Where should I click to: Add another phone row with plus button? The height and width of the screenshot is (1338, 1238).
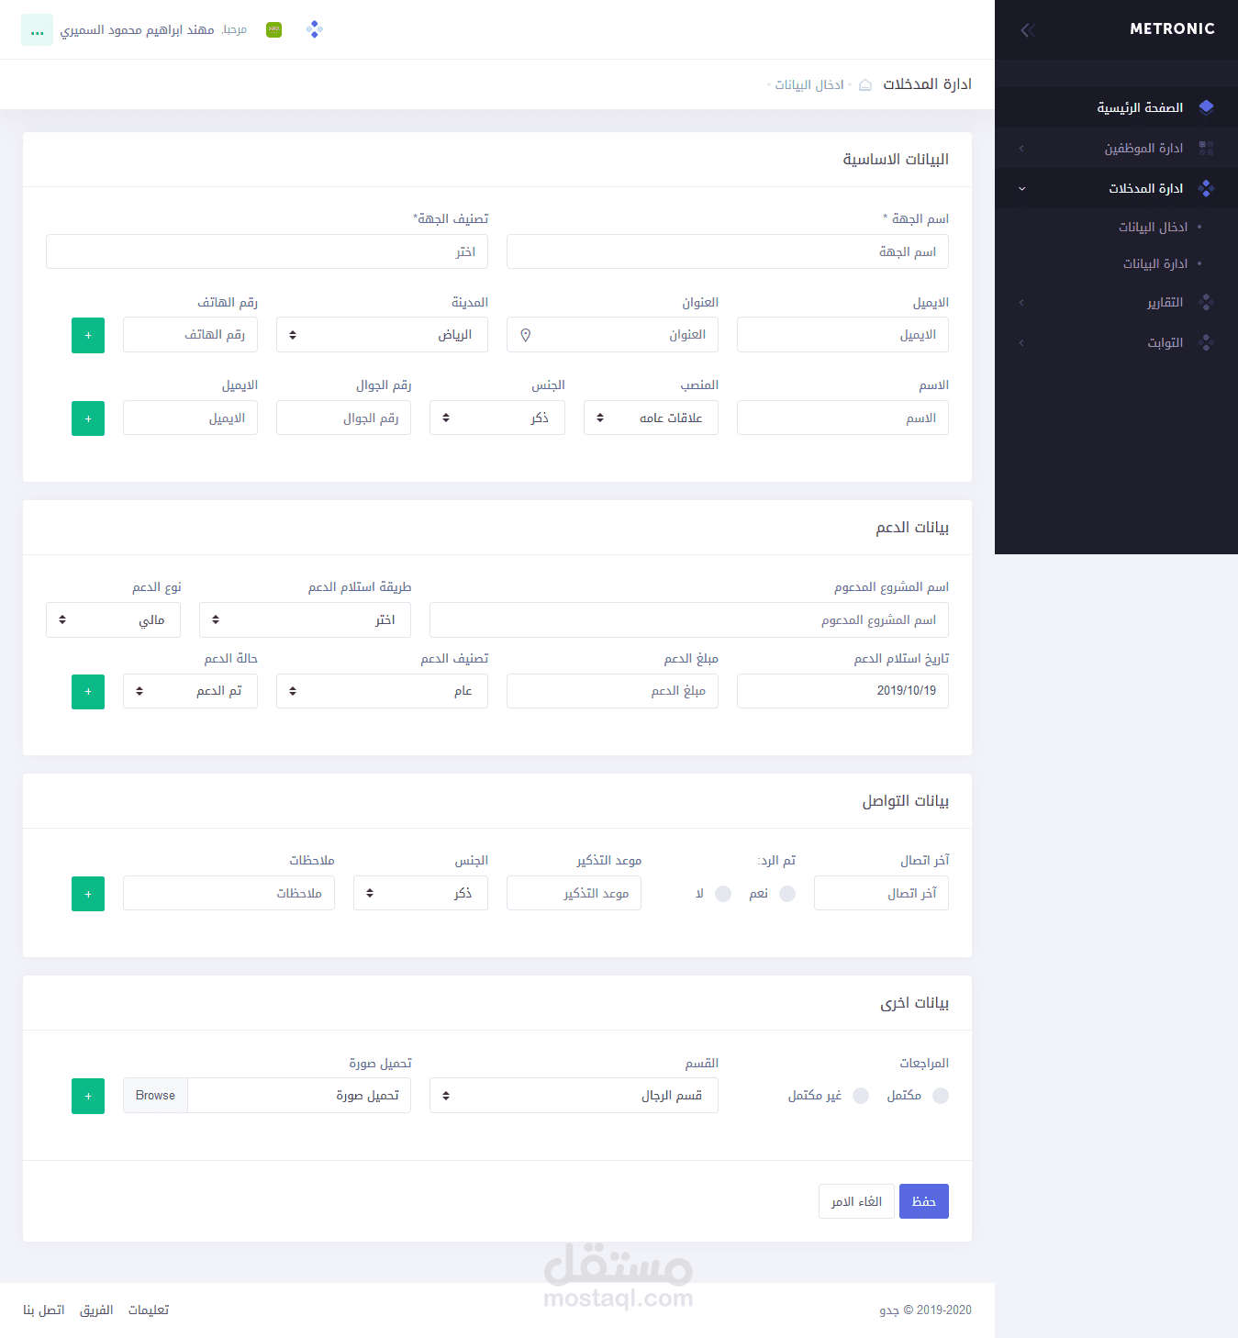88,335
